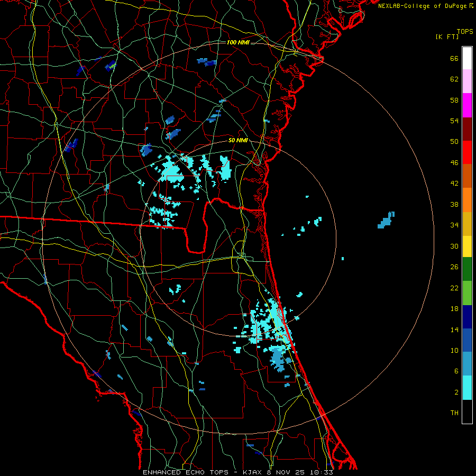Click the 10 value on the scale
Image resolution: width=476 pixels, height=476 pixels.
[454, 350]
